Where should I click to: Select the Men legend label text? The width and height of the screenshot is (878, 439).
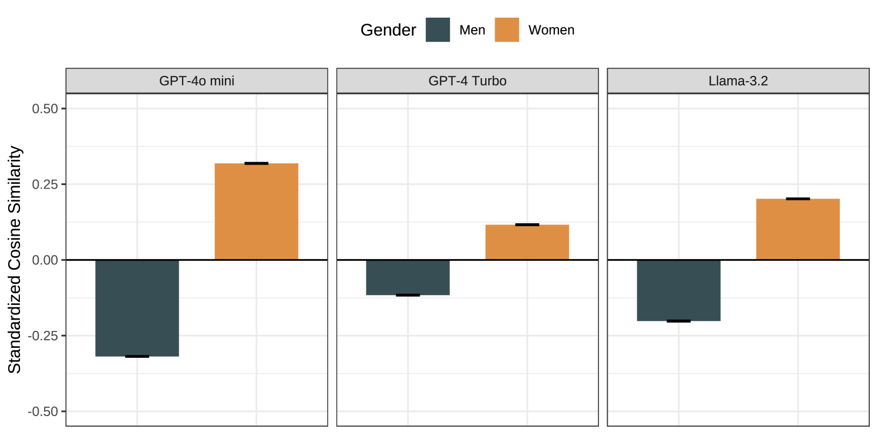(472, 30)
